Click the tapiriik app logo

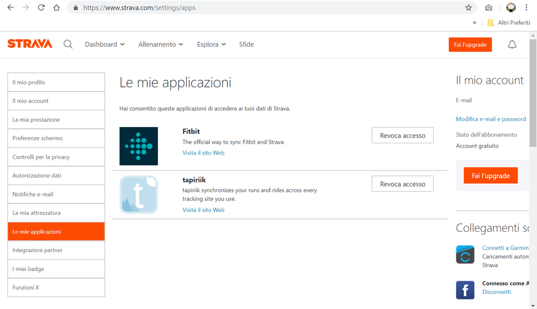point(139,195)
